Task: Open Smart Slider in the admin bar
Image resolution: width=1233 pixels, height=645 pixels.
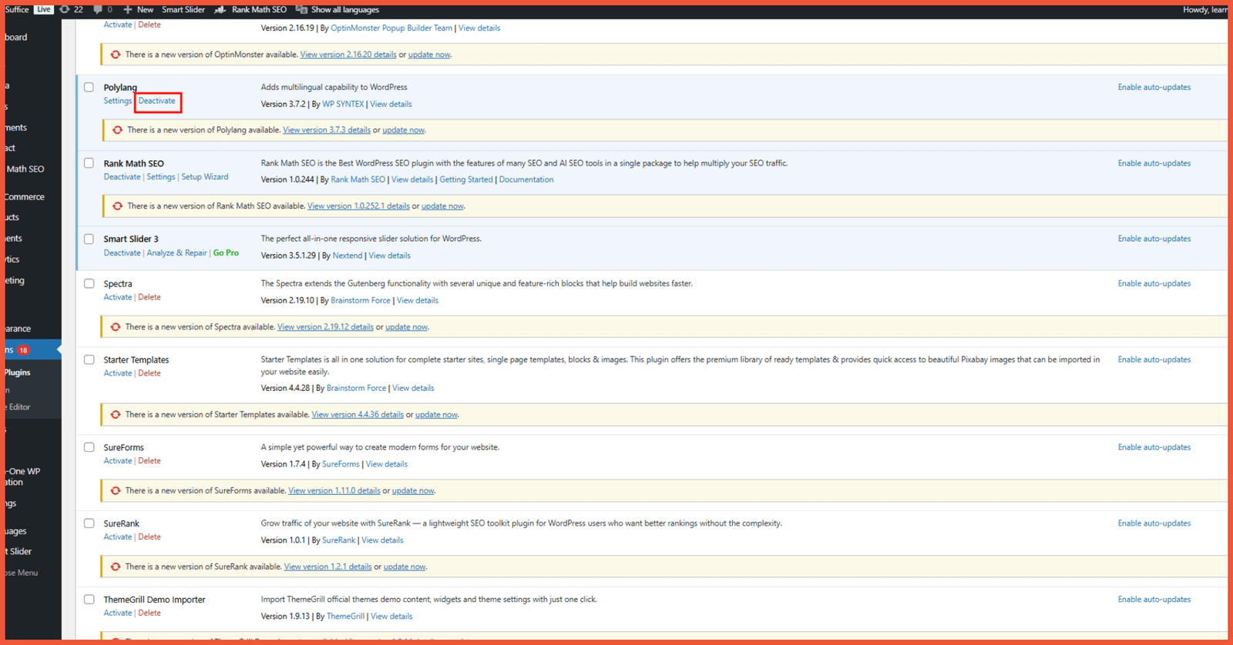Action: tap(183, 9)
